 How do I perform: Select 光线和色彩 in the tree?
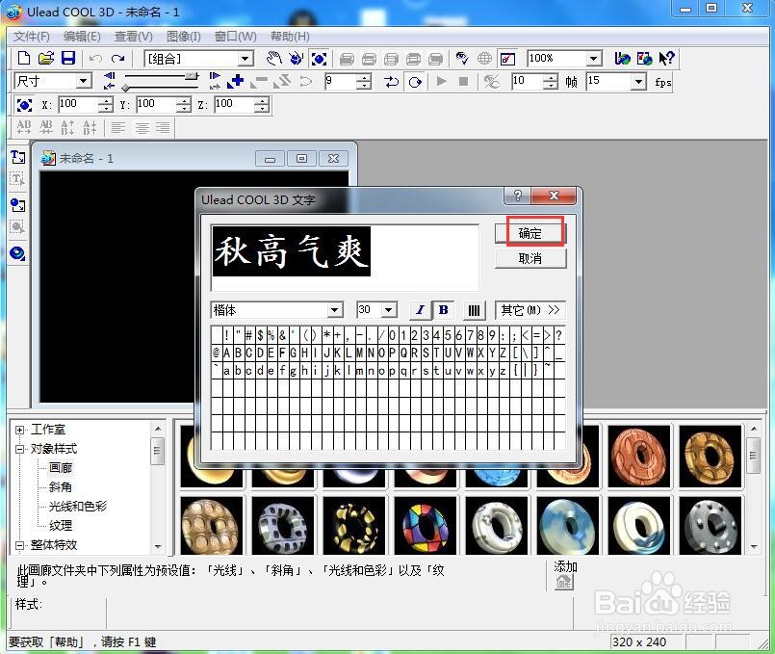78,507
